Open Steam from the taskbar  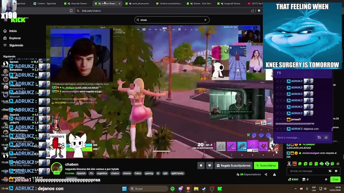(204, 189)
